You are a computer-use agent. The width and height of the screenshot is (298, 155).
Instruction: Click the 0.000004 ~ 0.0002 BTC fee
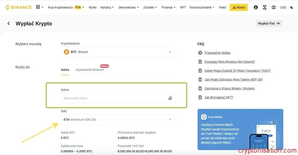(x=77, y=151)
